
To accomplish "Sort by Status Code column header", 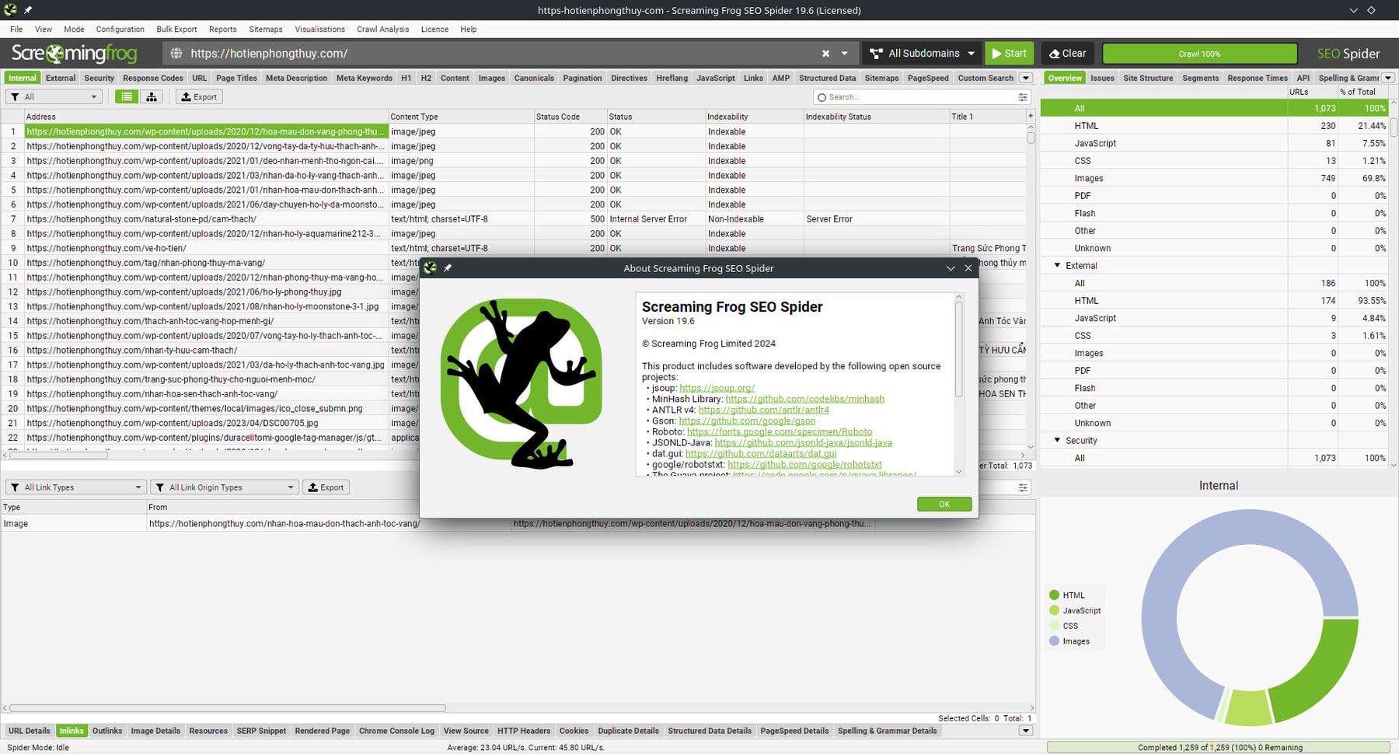I will (570, 117).
